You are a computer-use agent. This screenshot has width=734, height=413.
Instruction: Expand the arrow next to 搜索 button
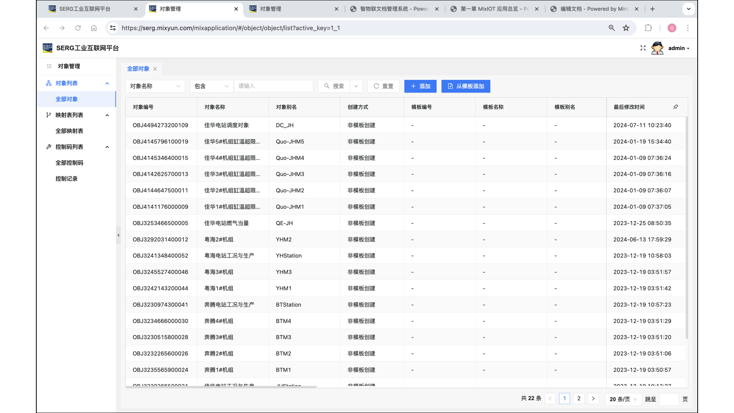(356, 86)
